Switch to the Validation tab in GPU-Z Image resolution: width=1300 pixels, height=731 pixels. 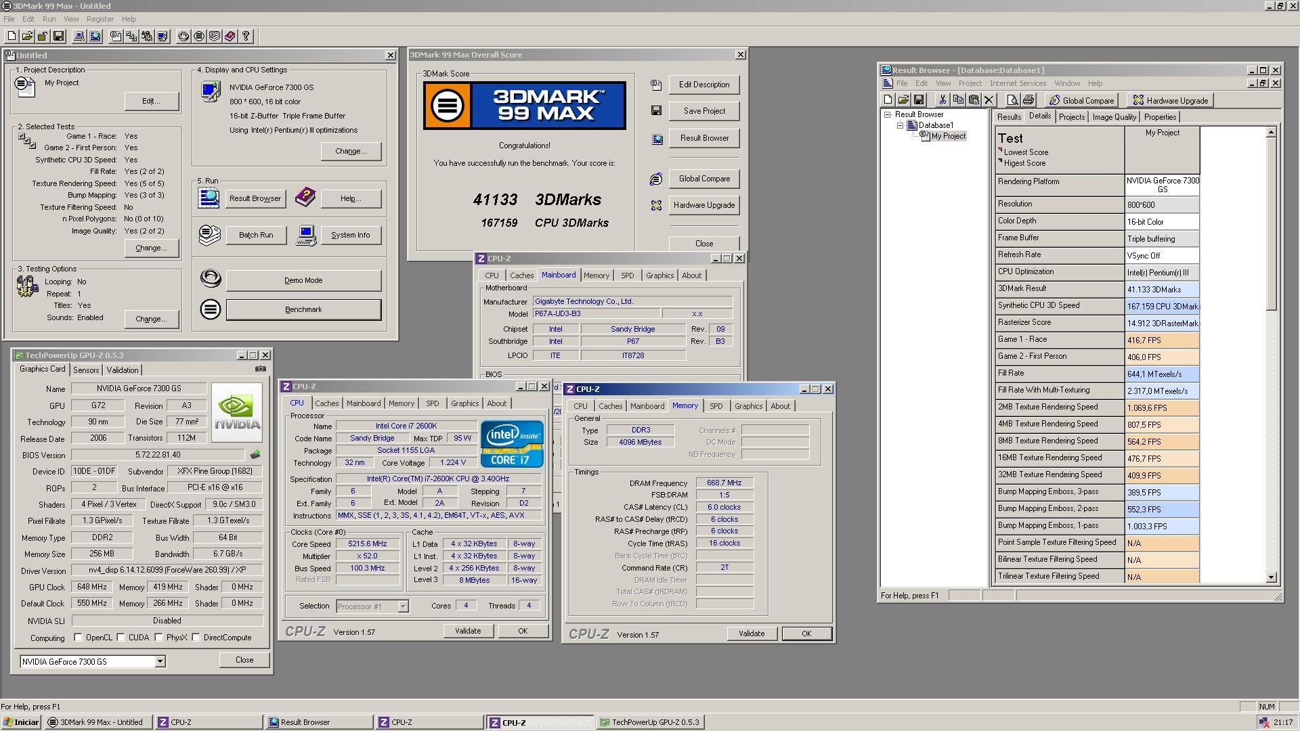123,370
